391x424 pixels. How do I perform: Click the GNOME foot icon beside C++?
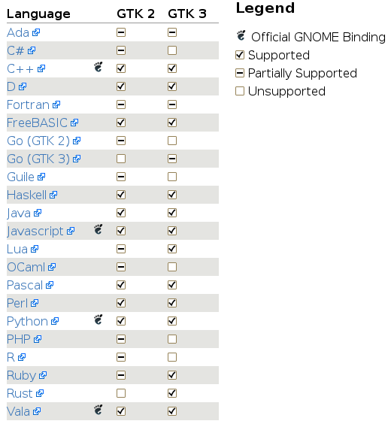tap(99, 67)
